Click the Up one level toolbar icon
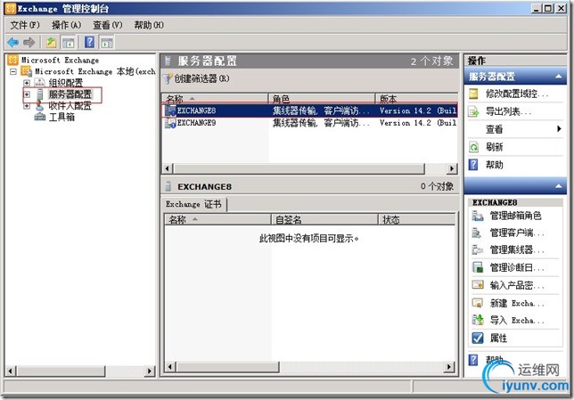This screenshot has width=574, height=400. (51, 43)
